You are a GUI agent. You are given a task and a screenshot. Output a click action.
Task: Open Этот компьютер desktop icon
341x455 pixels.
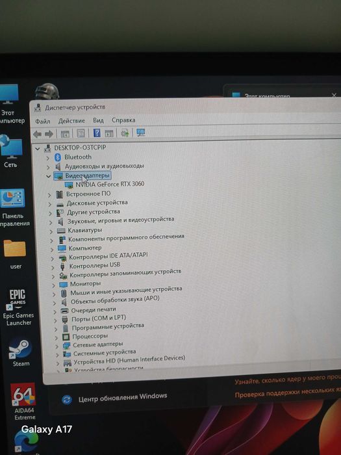(9, 104)
